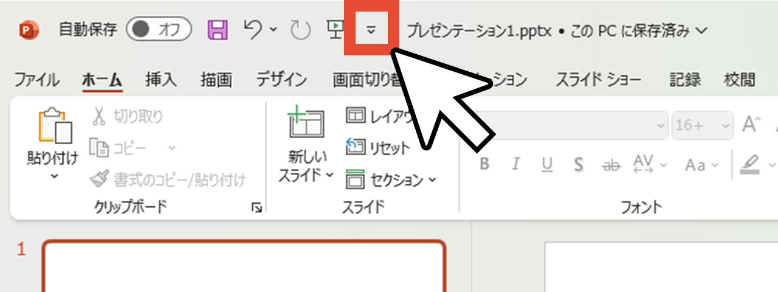778x292 pixels.
Task: Open the Aa change case dropdown
Action: pos(701,164)
